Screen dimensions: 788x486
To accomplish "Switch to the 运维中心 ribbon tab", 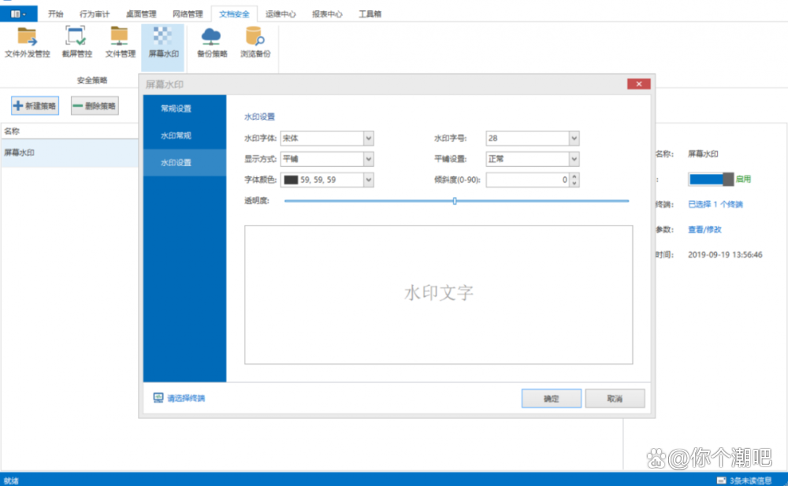I will coord(281,14).
